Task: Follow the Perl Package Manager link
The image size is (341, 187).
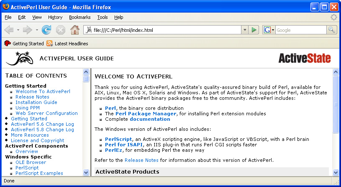Action: 146,114
